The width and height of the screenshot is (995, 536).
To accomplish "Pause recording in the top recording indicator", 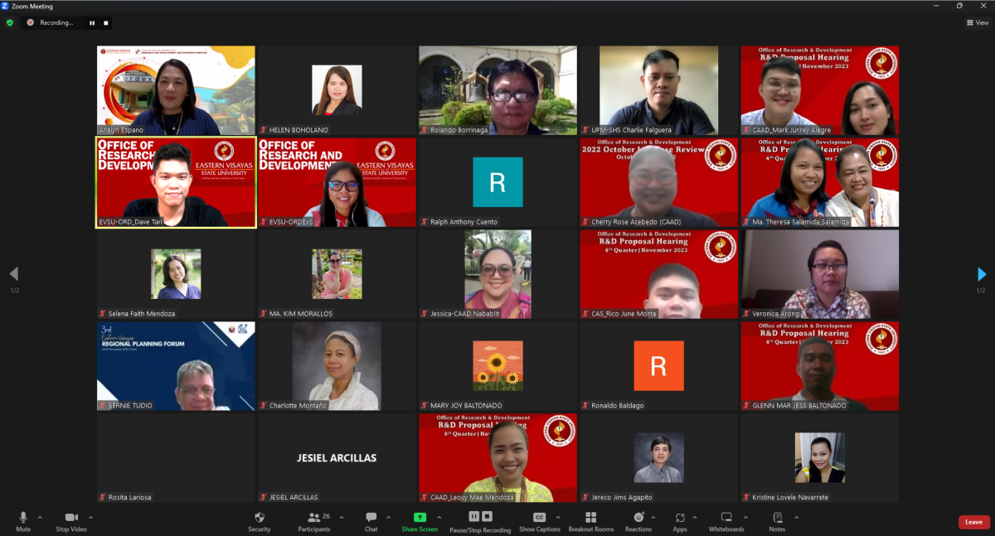I will [92, 22].
